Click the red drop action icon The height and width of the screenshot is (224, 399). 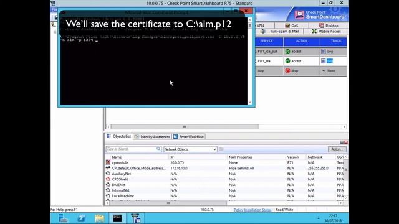coord(288,70)
